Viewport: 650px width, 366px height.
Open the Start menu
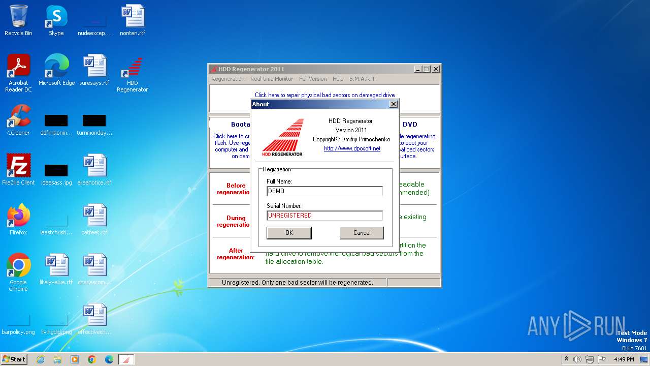click(14, 359)
